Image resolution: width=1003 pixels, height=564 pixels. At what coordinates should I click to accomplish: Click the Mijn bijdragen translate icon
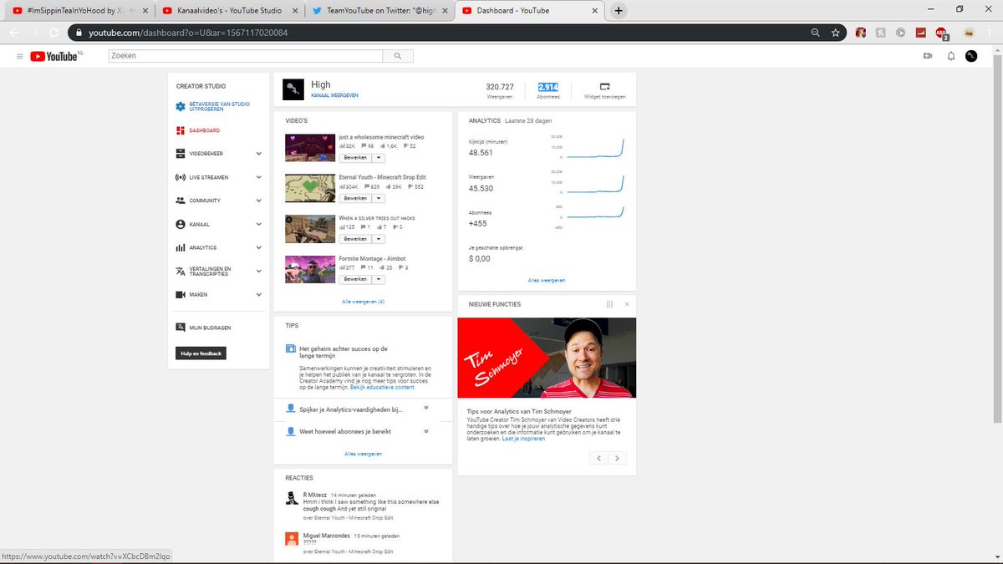point(181,328)
